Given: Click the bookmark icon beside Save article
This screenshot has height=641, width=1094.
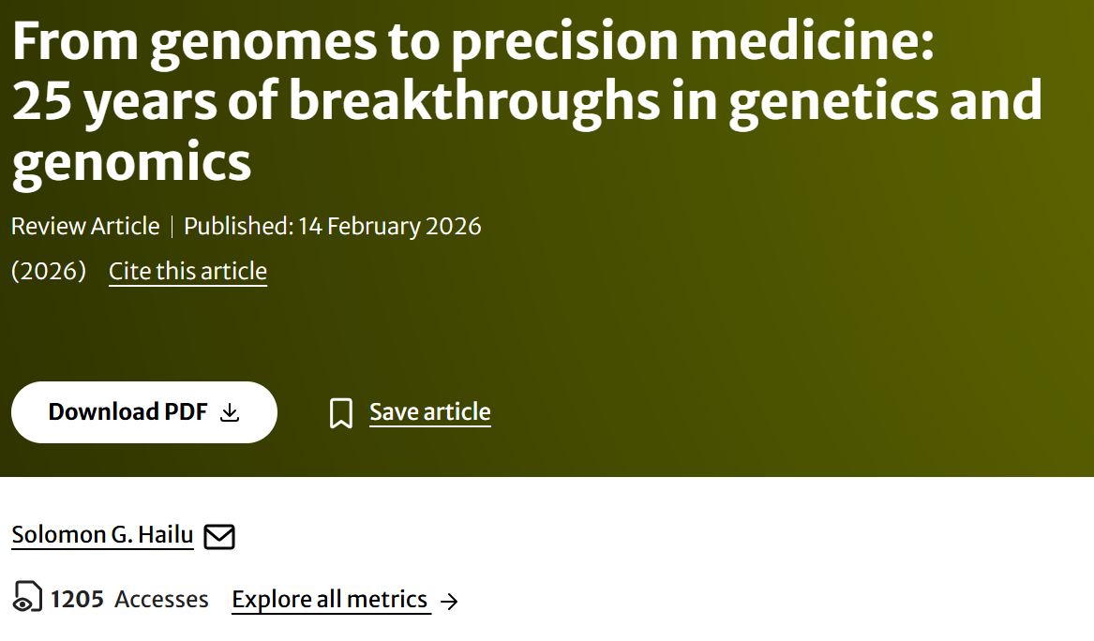Looking at the screenshot, I should pyautogui.click(x=341, y=413).
